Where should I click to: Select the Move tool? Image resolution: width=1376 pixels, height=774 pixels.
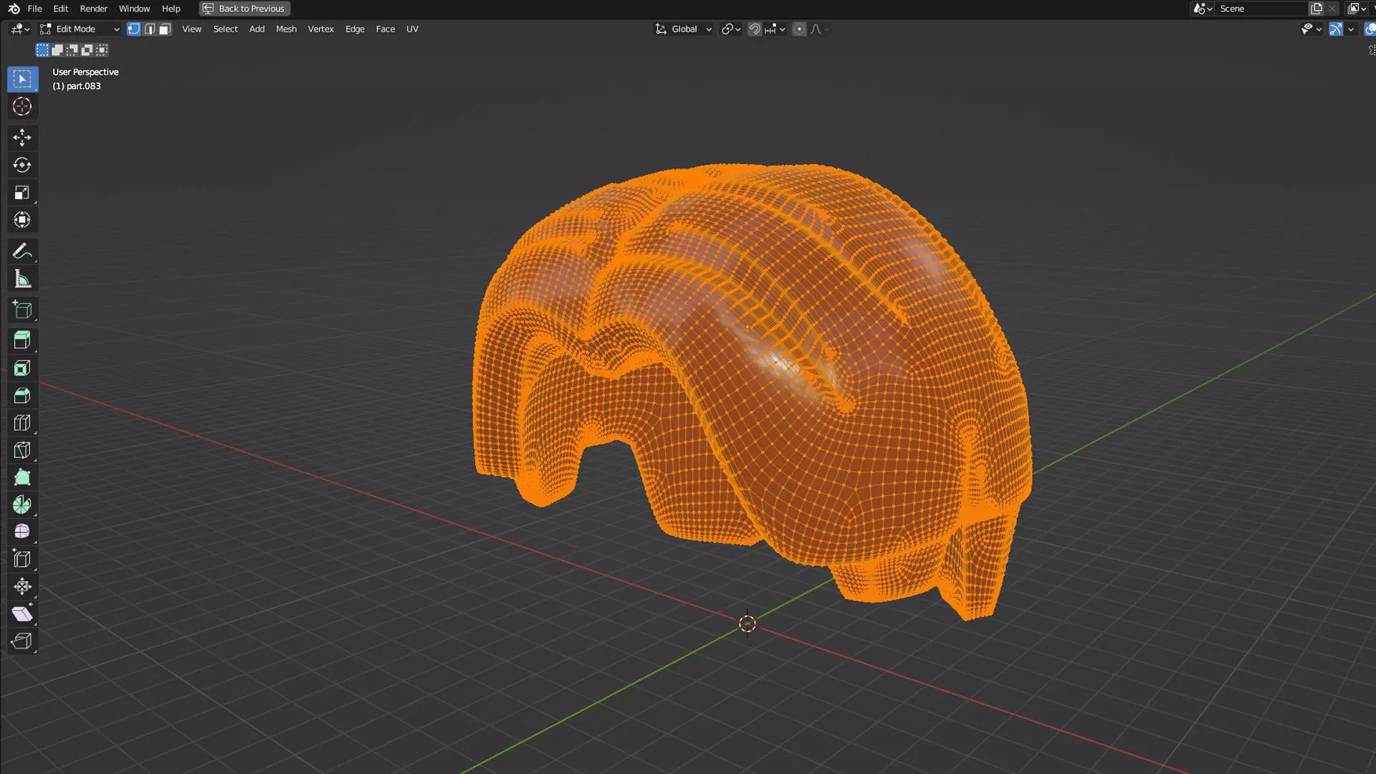(21, 137)
